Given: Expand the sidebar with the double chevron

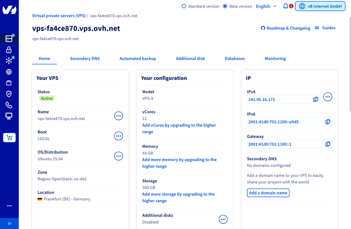Looking at the screenshot, I should tap(9, 223).
